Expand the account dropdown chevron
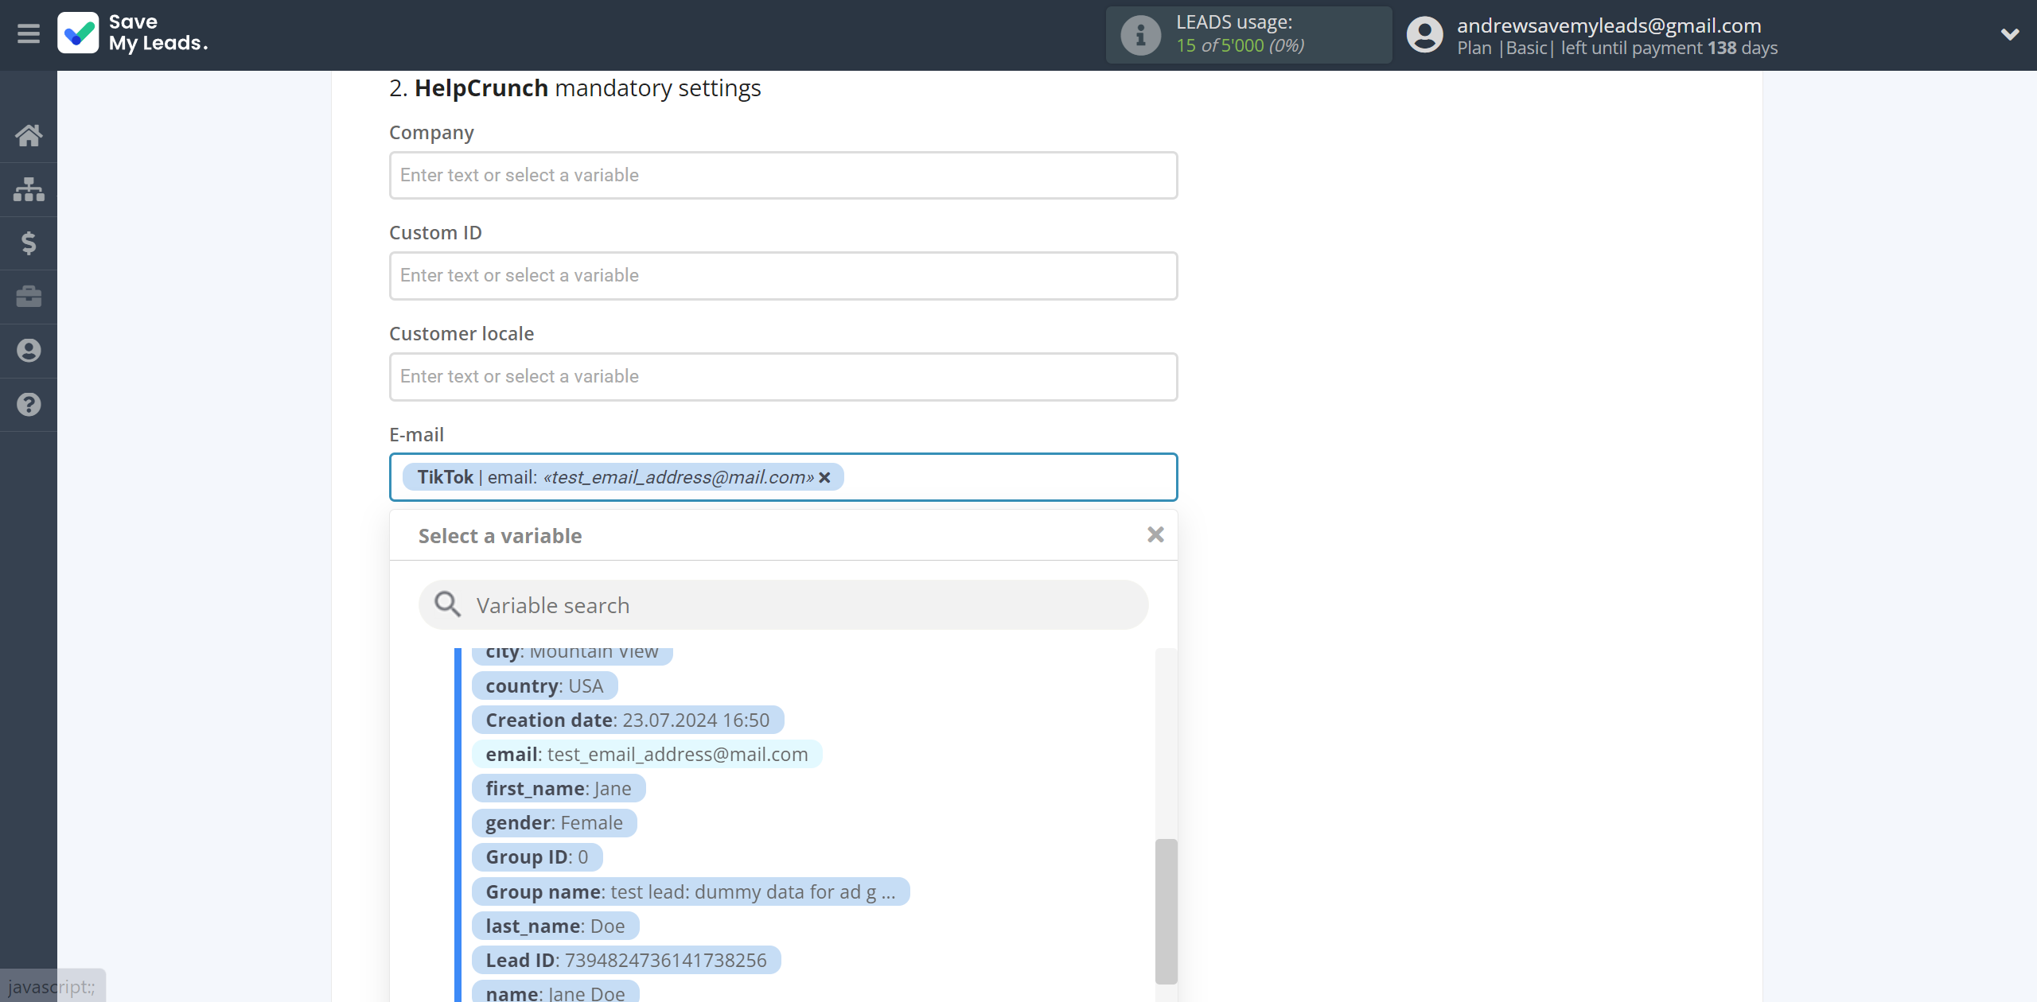Image resolution: width=2037 pixels, height=1002 pixels. tap(2010, 35)
